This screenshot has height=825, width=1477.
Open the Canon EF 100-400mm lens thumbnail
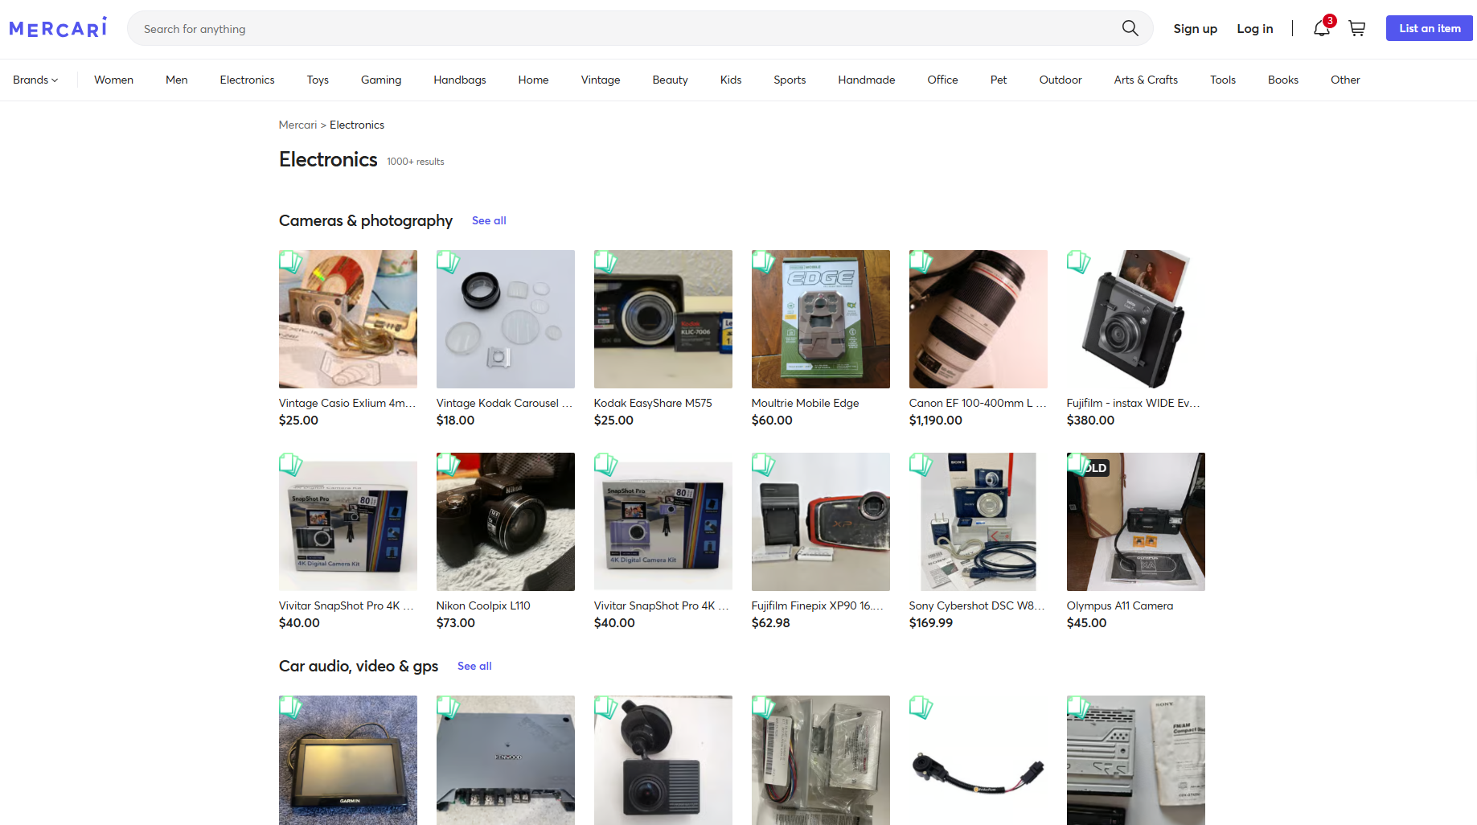coord(979,319)
